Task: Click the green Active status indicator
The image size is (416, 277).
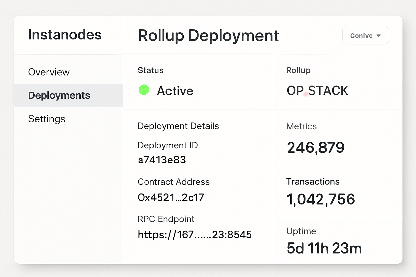Action: coord(144,90)
